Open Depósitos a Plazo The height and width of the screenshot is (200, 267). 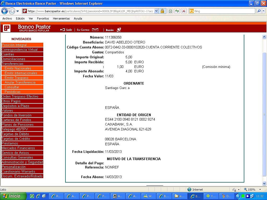pos(22,106)
